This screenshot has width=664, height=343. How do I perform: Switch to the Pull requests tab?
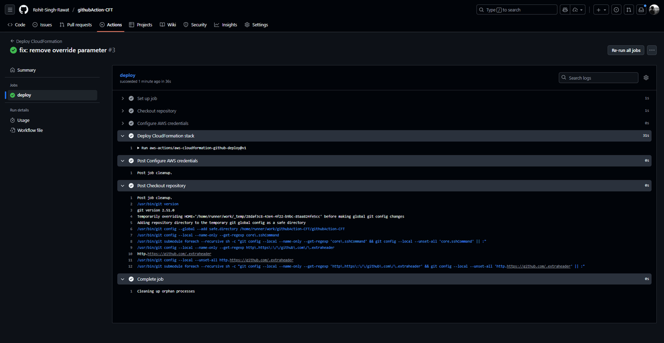[76, 25]
